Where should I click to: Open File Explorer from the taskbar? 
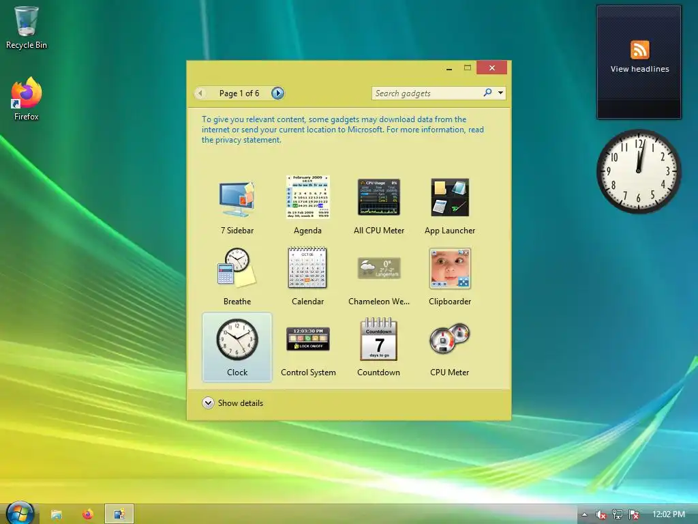click(x=57, y=514)
